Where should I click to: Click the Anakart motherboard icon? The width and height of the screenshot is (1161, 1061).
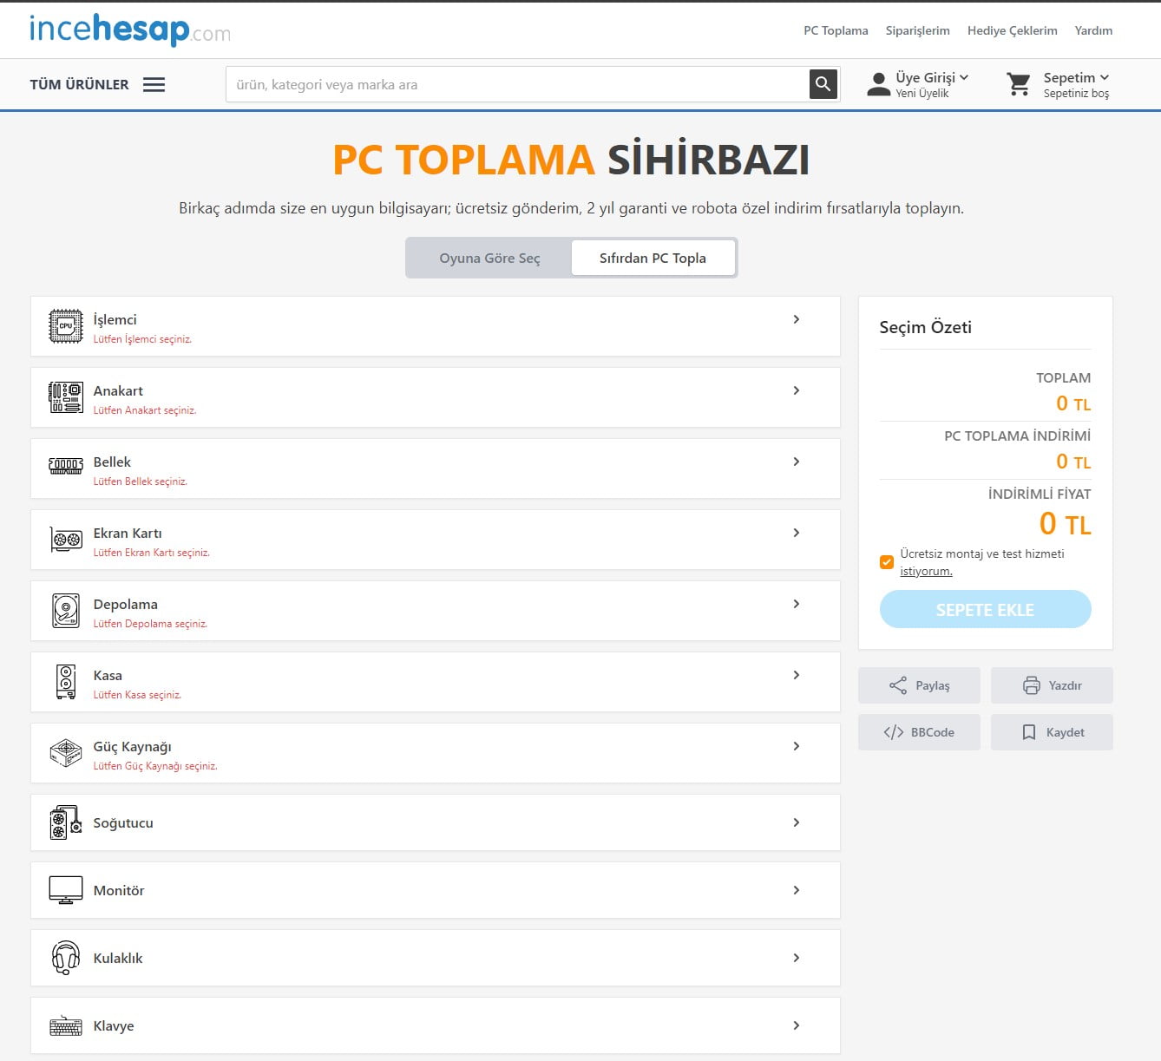pyautogui.click(x=65, y=397)
